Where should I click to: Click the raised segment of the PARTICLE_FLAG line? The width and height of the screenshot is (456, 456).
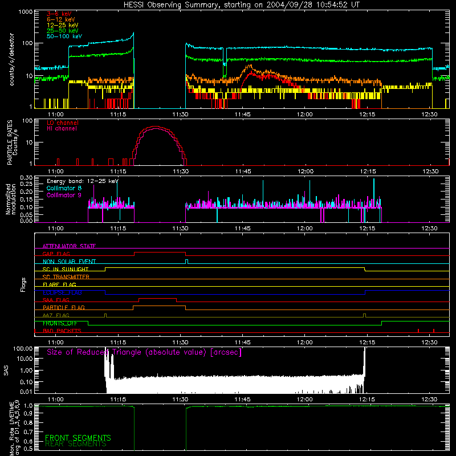160,306
